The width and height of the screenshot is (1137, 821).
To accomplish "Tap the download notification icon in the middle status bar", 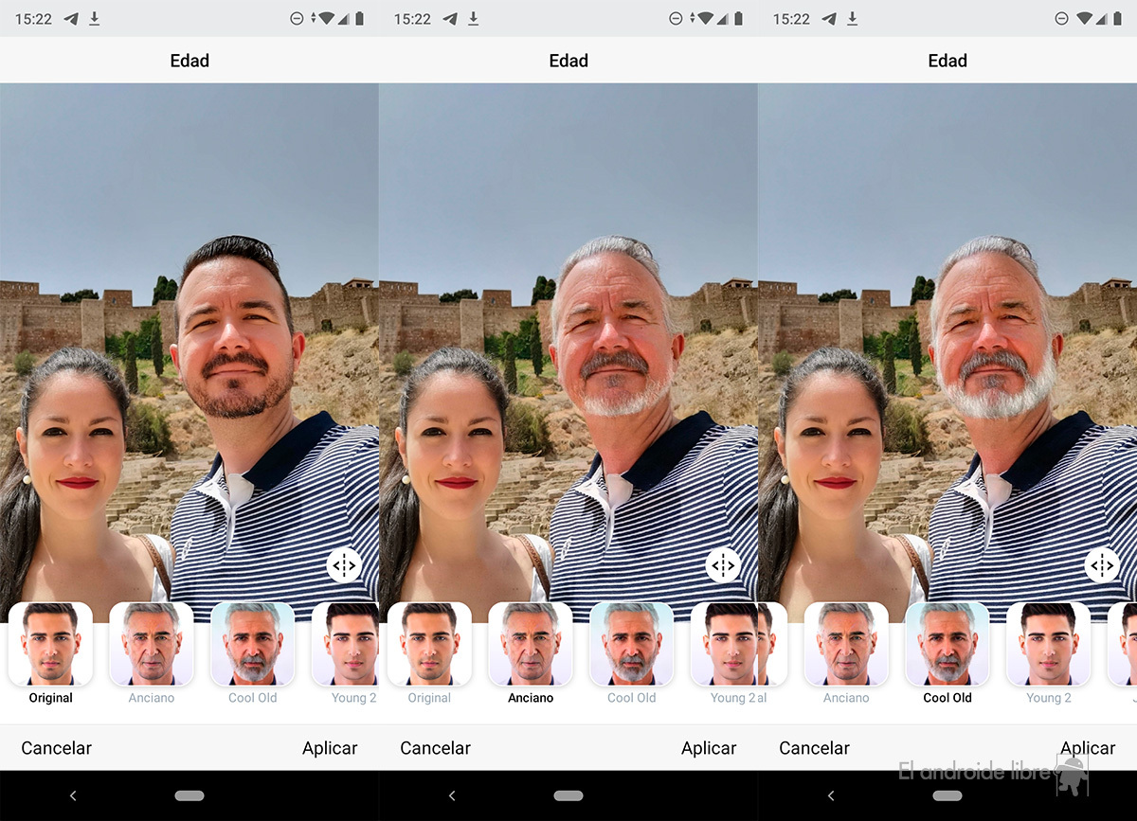I will point(473,19).
